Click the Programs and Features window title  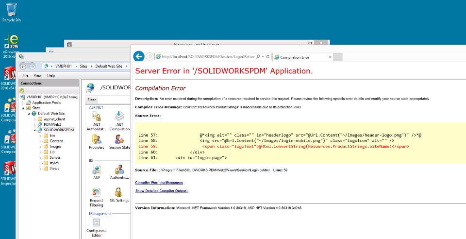[197, 44]
